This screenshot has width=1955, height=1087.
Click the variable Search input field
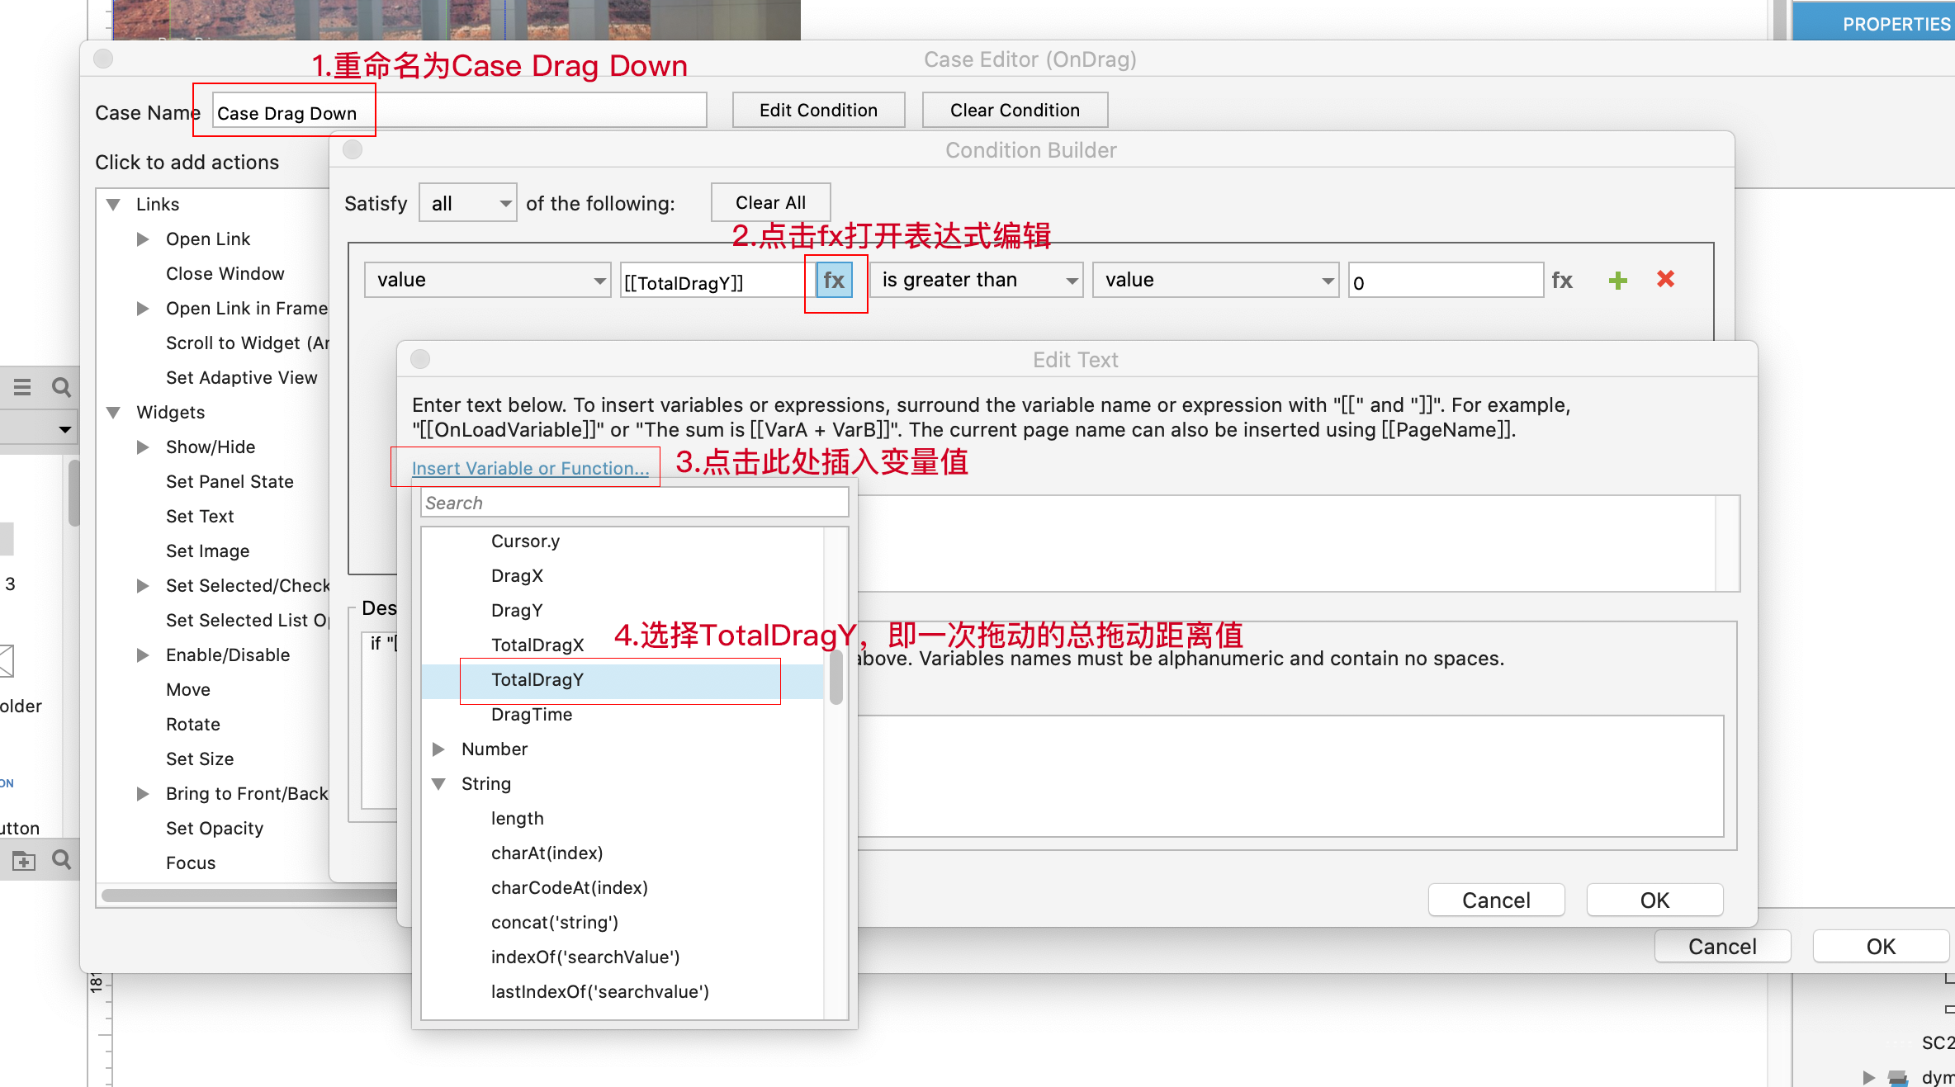coord(634,503)
